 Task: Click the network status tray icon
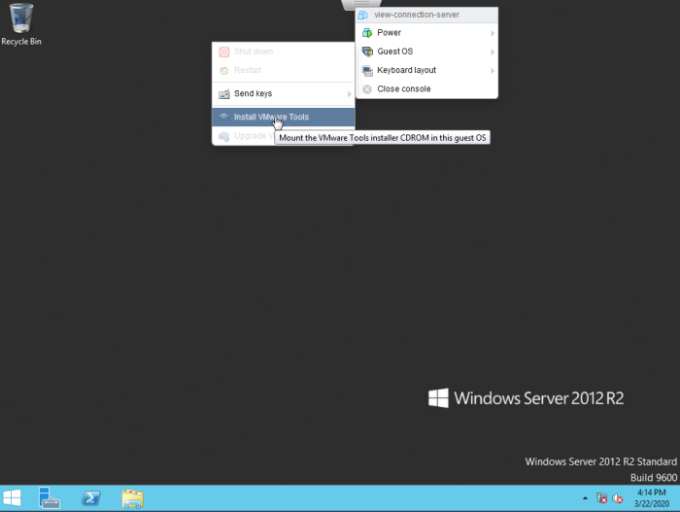[601, 498]
